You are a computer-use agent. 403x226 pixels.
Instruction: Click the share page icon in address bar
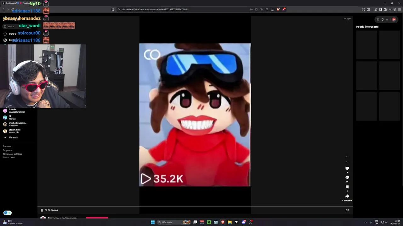tap(272, 9)
